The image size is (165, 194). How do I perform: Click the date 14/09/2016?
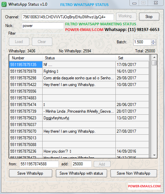[x=132, y=151]
